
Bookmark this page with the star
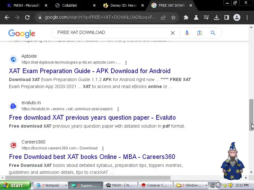tap(173, 17)
